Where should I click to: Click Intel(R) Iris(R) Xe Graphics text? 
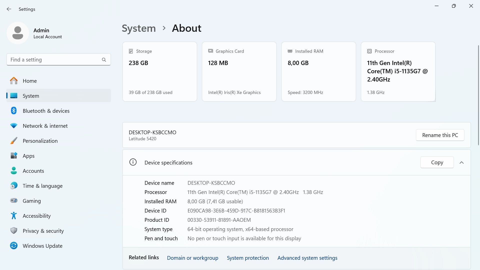point(234,92)
